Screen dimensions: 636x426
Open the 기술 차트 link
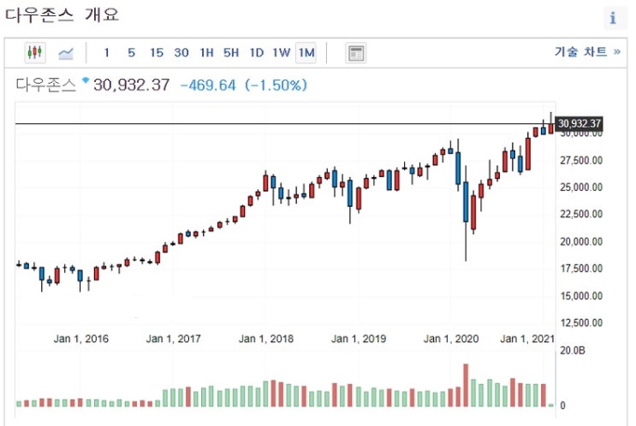(x=586, y=52)
